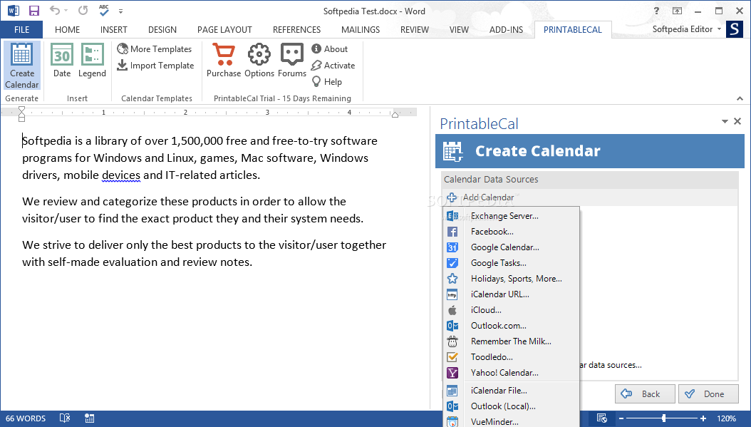This screenshot has height=427, width=751.
Task: Select iCalendar File... entry
Action: (x=511, y=391)
